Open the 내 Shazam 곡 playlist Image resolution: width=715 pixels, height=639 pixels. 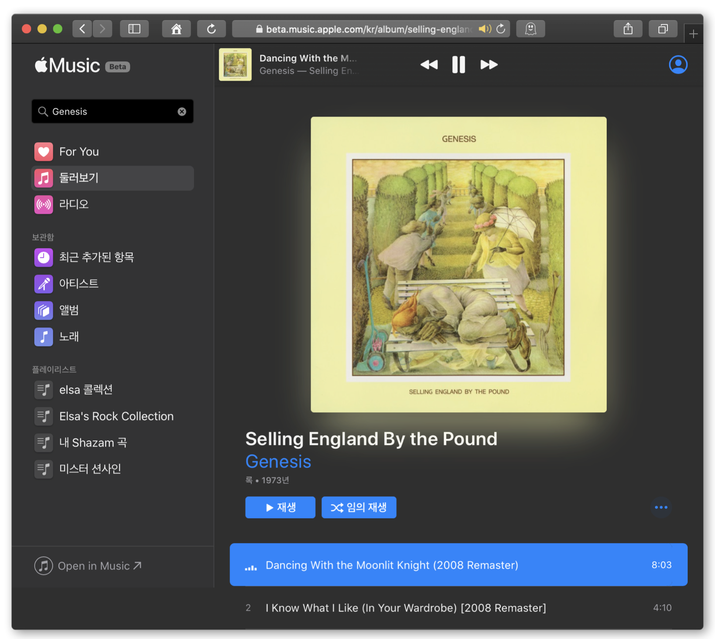pos(113,442)
